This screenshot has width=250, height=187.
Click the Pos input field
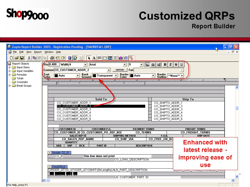(x=54, y=64)
